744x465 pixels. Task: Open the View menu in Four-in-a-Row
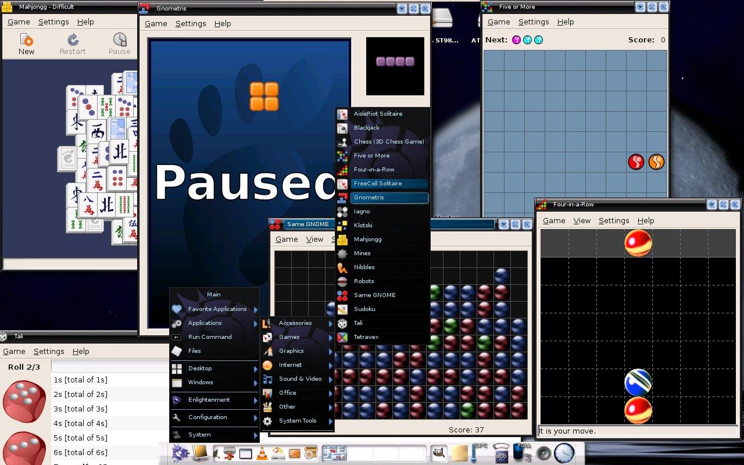tap(582, 221)
